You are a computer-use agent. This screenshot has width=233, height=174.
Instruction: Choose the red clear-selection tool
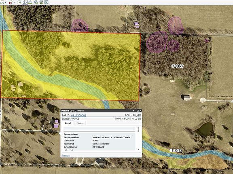(x=11, y=2)
